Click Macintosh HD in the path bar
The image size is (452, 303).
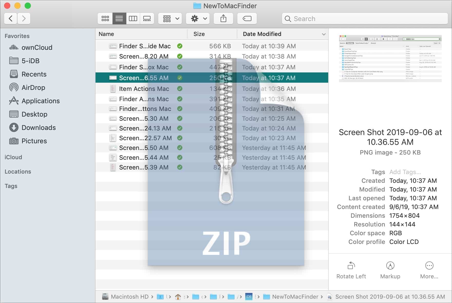129,297
